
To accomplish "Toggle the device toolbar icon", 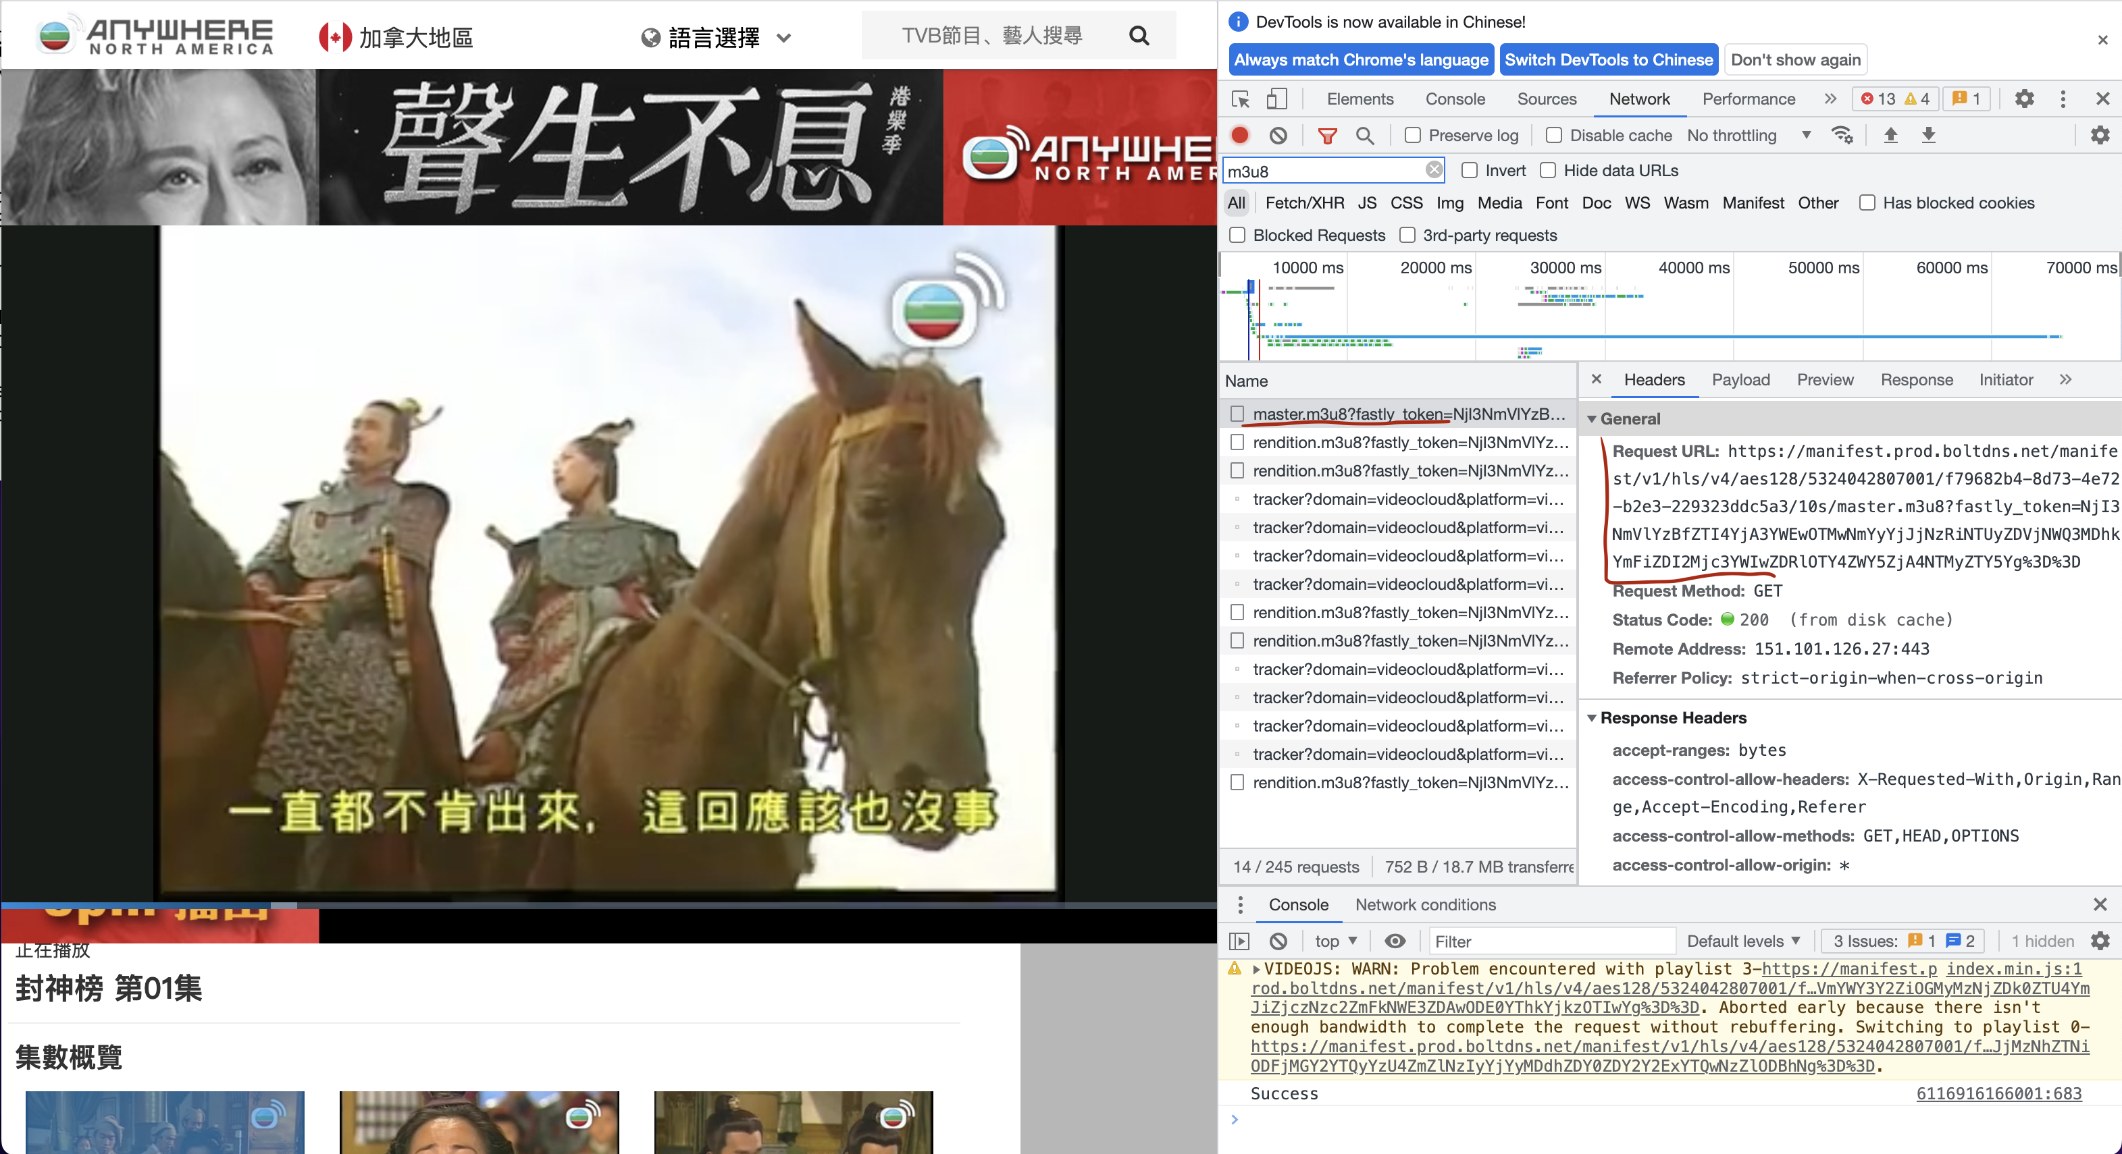I will (1276, 100).
